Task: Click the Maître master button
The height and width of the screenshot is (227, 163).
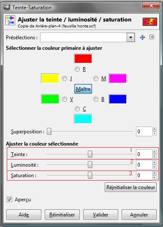Action: point(83,89)
